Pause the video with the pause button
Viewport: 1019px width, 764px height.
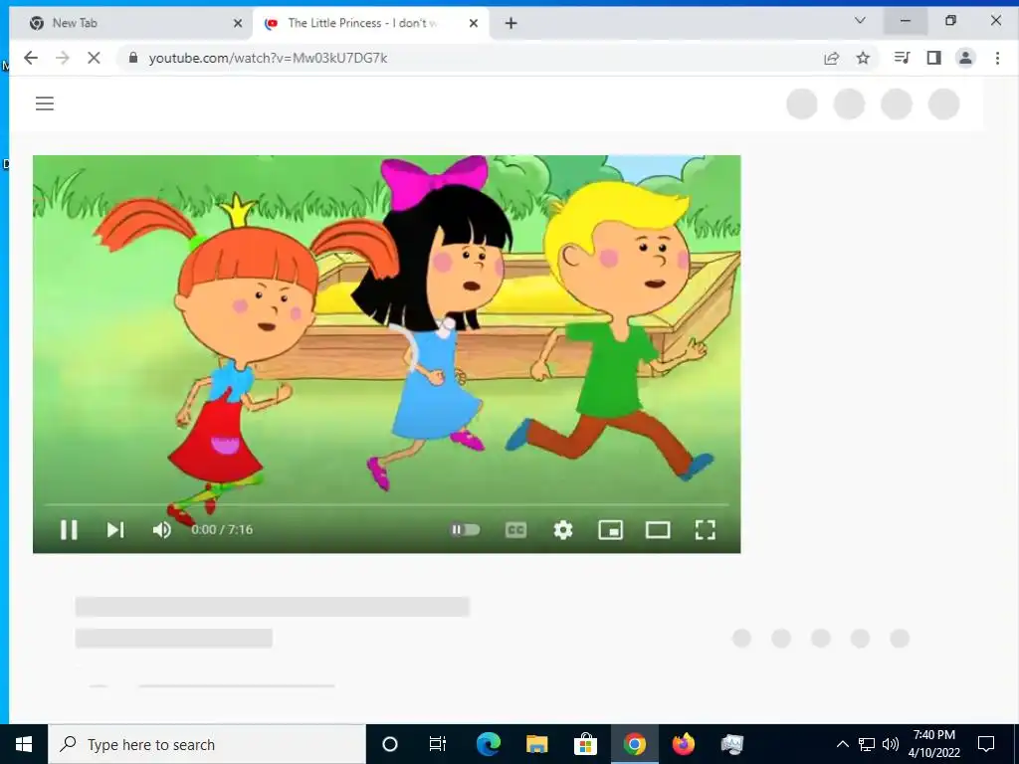tap(69, 529)
